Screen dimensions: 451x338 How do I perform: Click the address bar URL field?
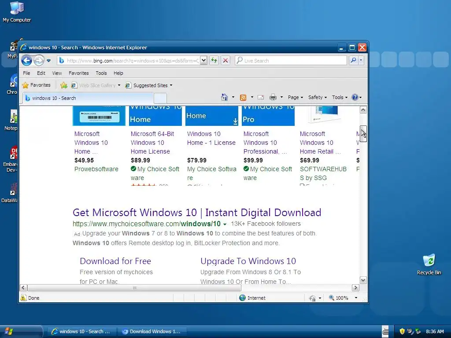129,61
